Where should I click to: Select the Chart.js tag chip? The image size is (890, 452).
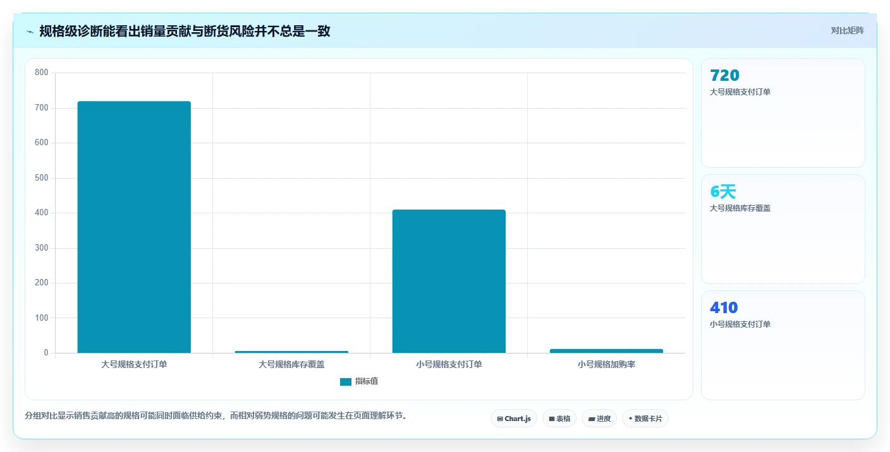coord(514,419)
